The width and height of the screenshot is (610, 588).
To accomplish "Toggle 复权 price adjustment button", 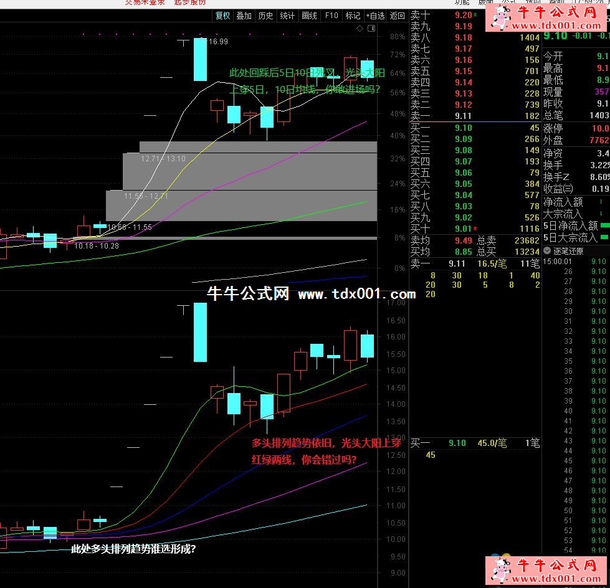I will (x=222, y=16).
